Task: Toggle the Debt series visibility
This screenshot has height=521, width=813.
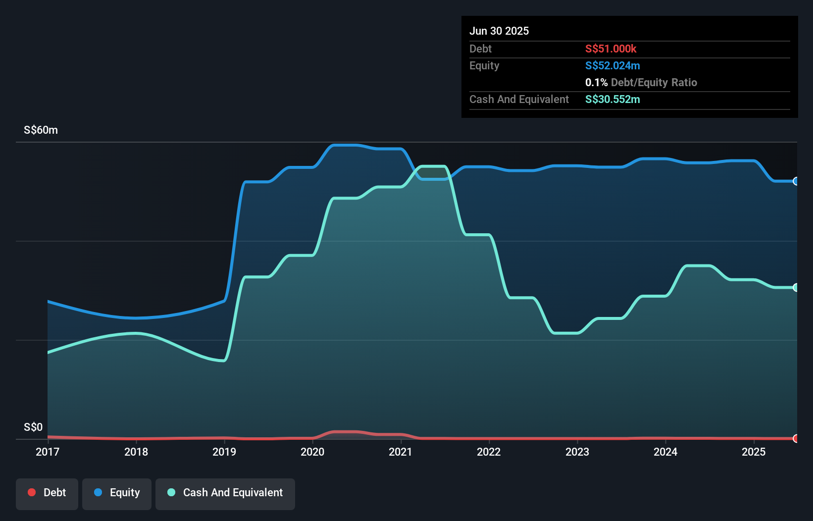Action: pyautogui.click(x=47, y=493)
